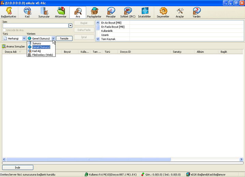Collapse the Yöntem dropdown arrow
The height and width of the screenshot is (177, 245).
coord(53,38)
